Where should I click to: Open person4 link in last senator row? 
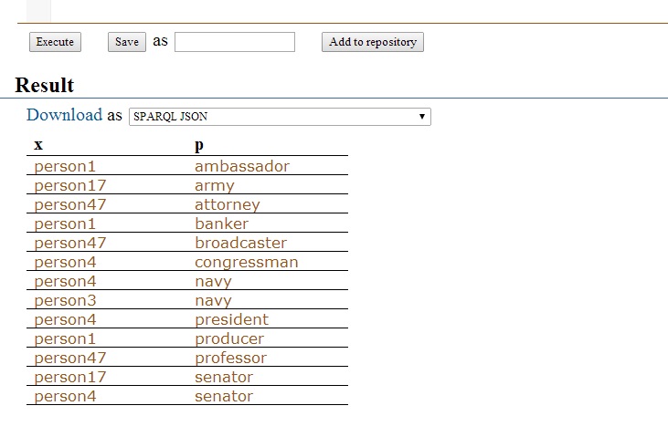click(x=65, y=396)
